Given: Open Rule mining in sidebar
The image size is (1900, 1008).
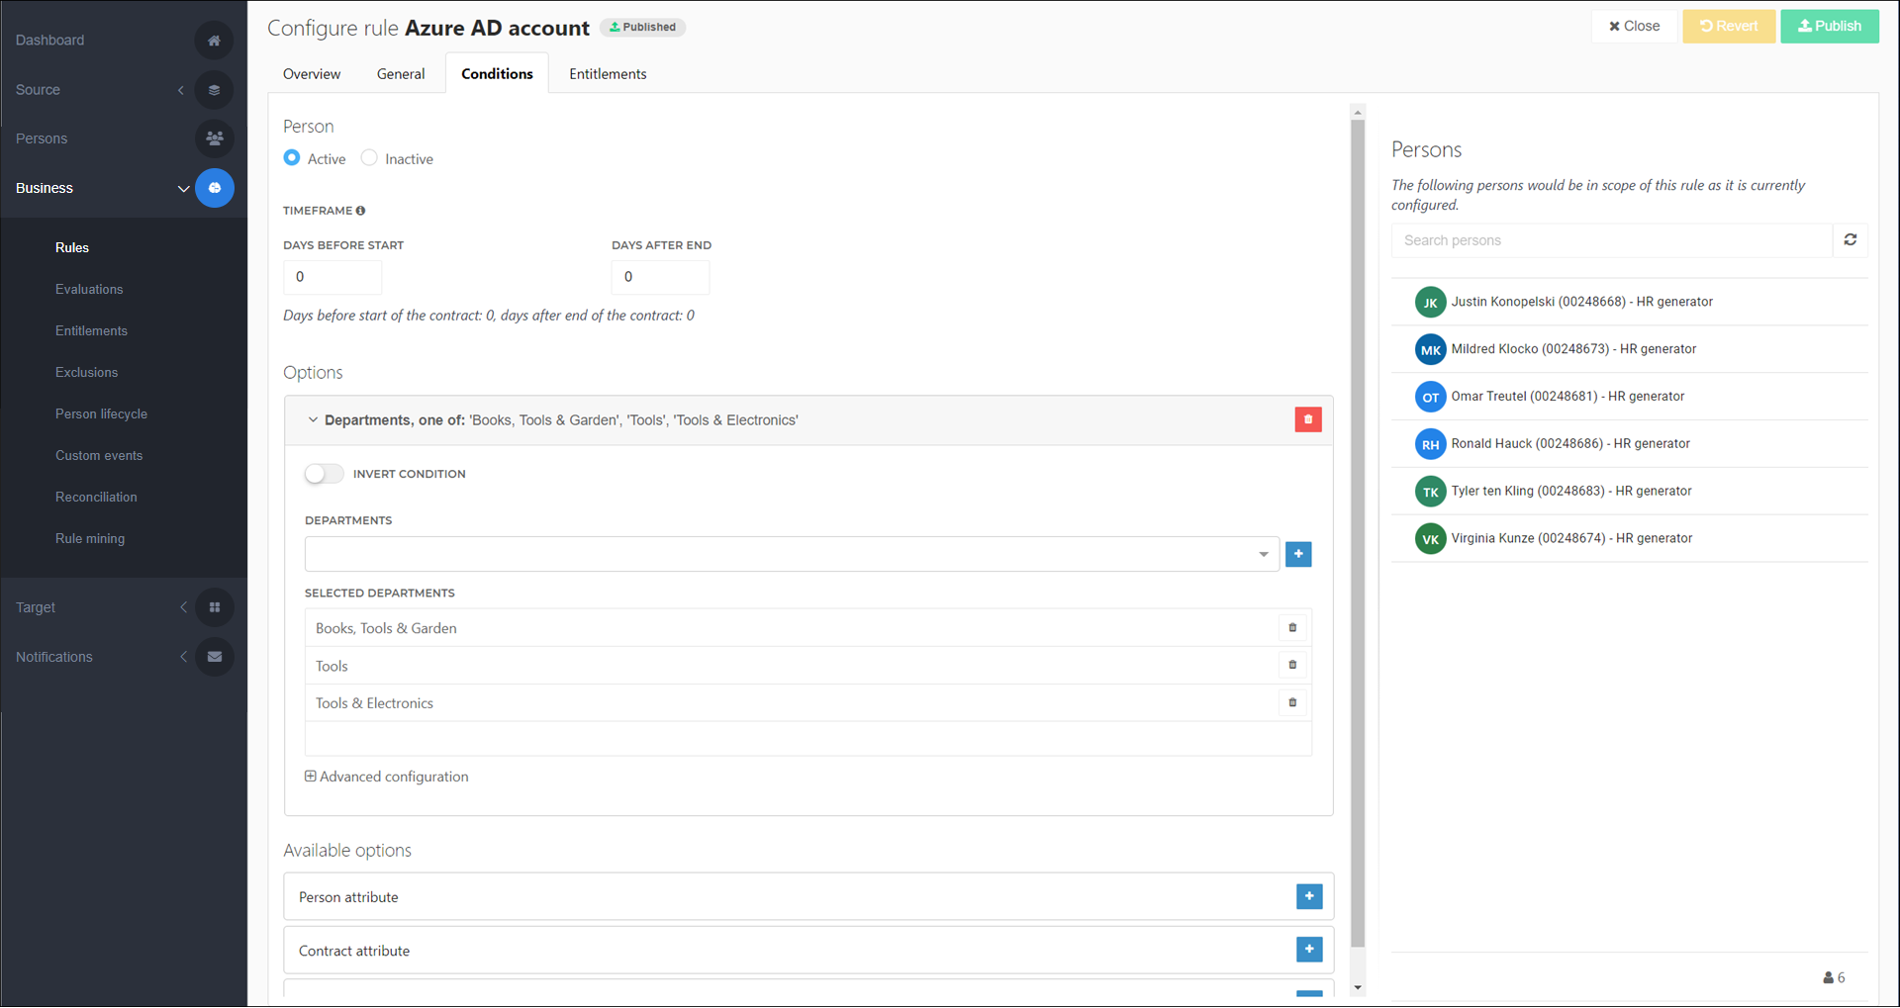Looking at the screenshot, I should [x=90, y=539].
